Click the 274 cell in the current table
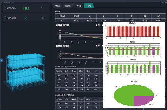This screenshot has width=167, height=110. (x=81, y=103)
